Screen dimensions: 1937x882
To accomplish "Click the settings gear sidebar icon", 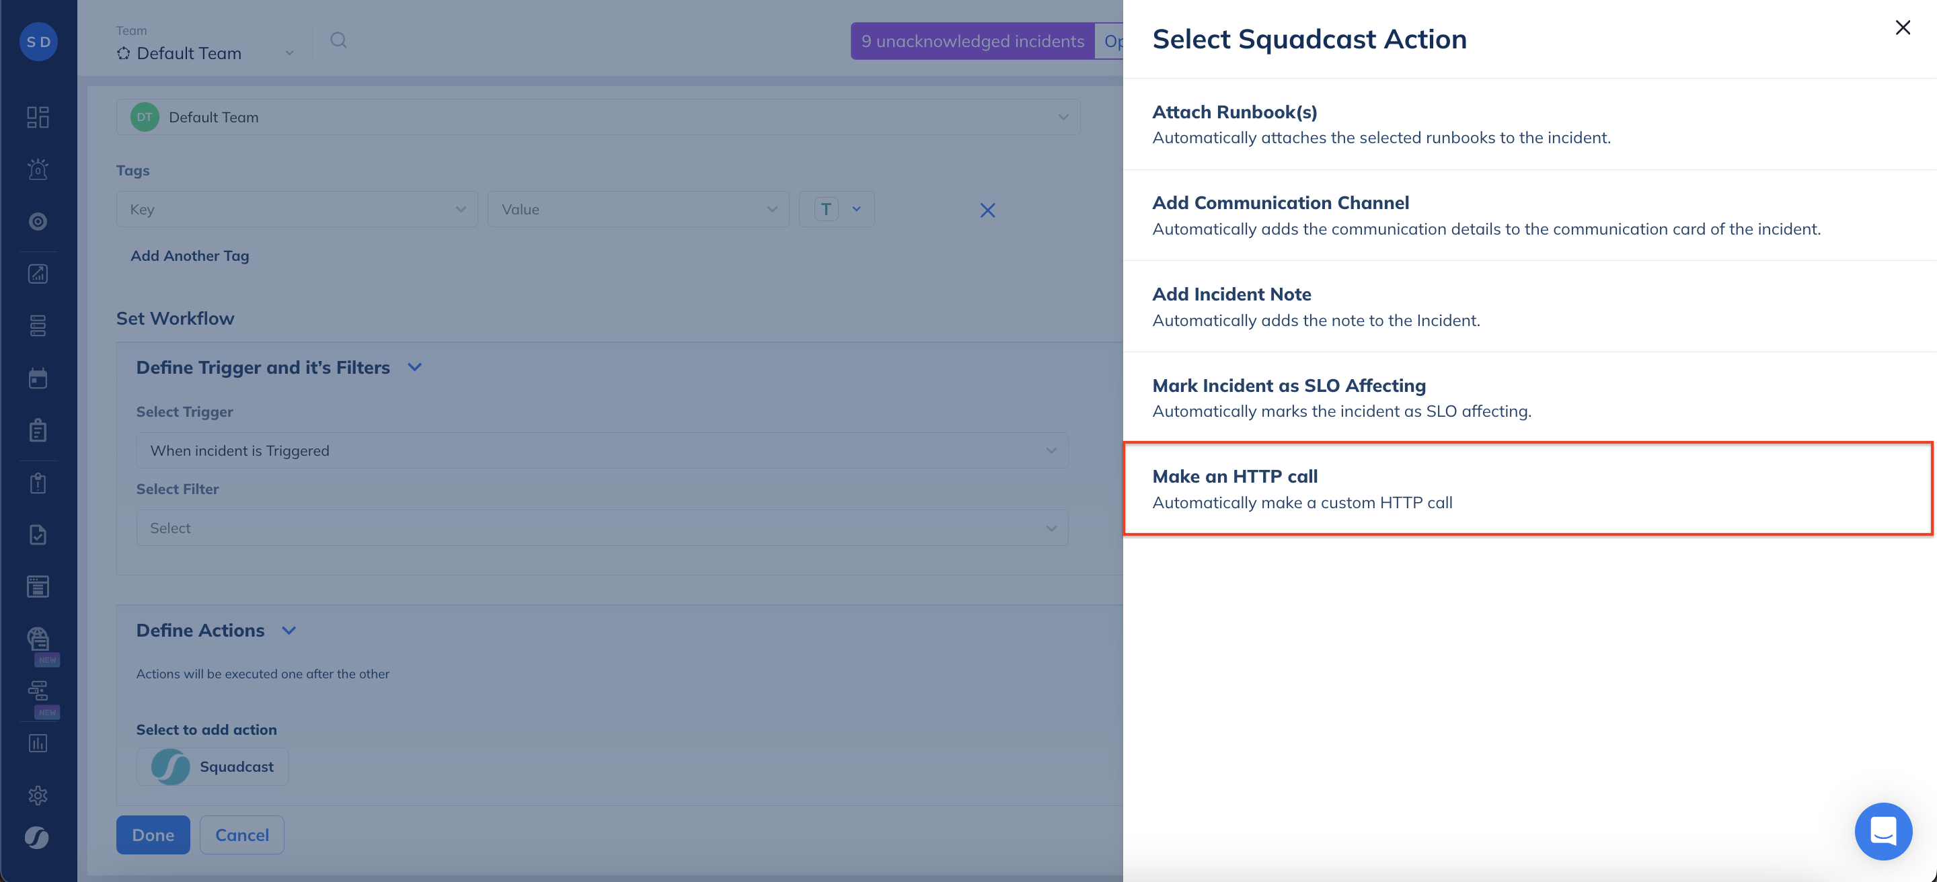I will pos(38,795).
